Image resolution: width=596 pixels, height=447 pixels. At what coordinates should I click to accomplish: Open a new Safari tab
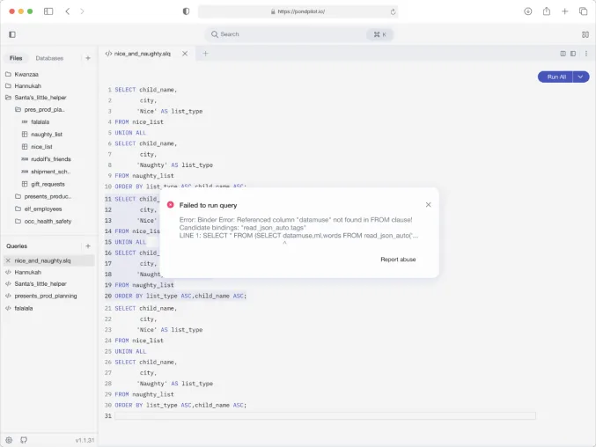coord(564,11)
